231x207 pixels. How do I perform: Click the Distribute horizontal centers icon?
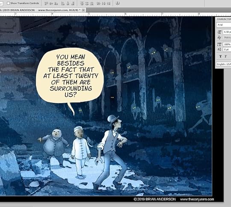(x=104, y=3)
